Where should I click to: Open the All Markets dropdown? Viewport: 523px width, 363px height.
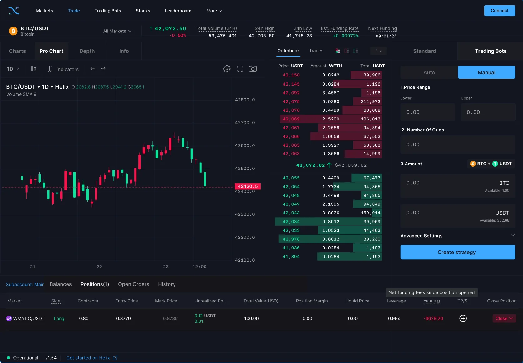point(117,31)
